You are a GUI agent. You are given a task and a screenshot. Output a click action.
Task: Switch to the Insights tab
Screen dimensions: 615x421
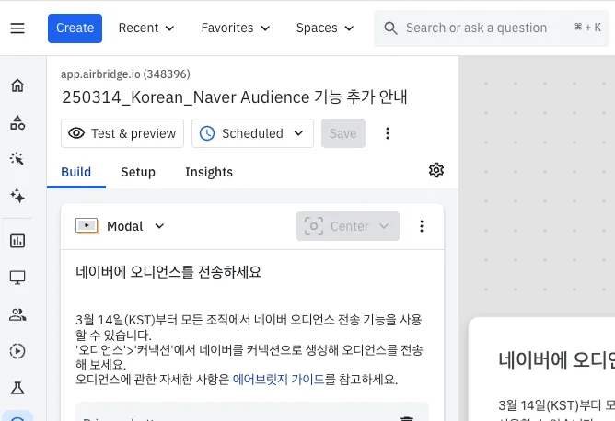pos(209,172)
